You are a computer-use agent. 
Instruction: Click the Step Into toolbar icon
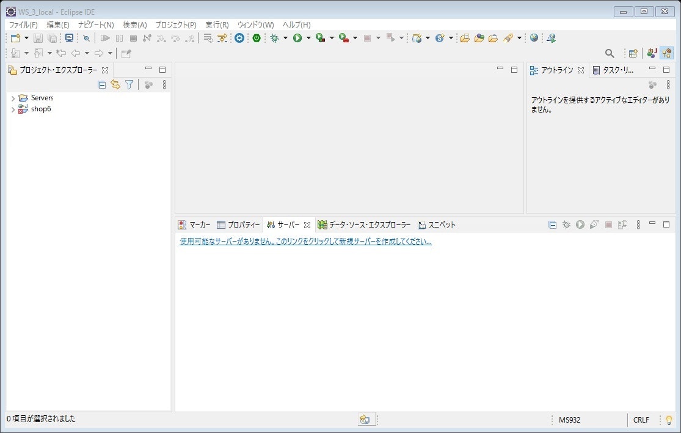(x=161, y=39)
